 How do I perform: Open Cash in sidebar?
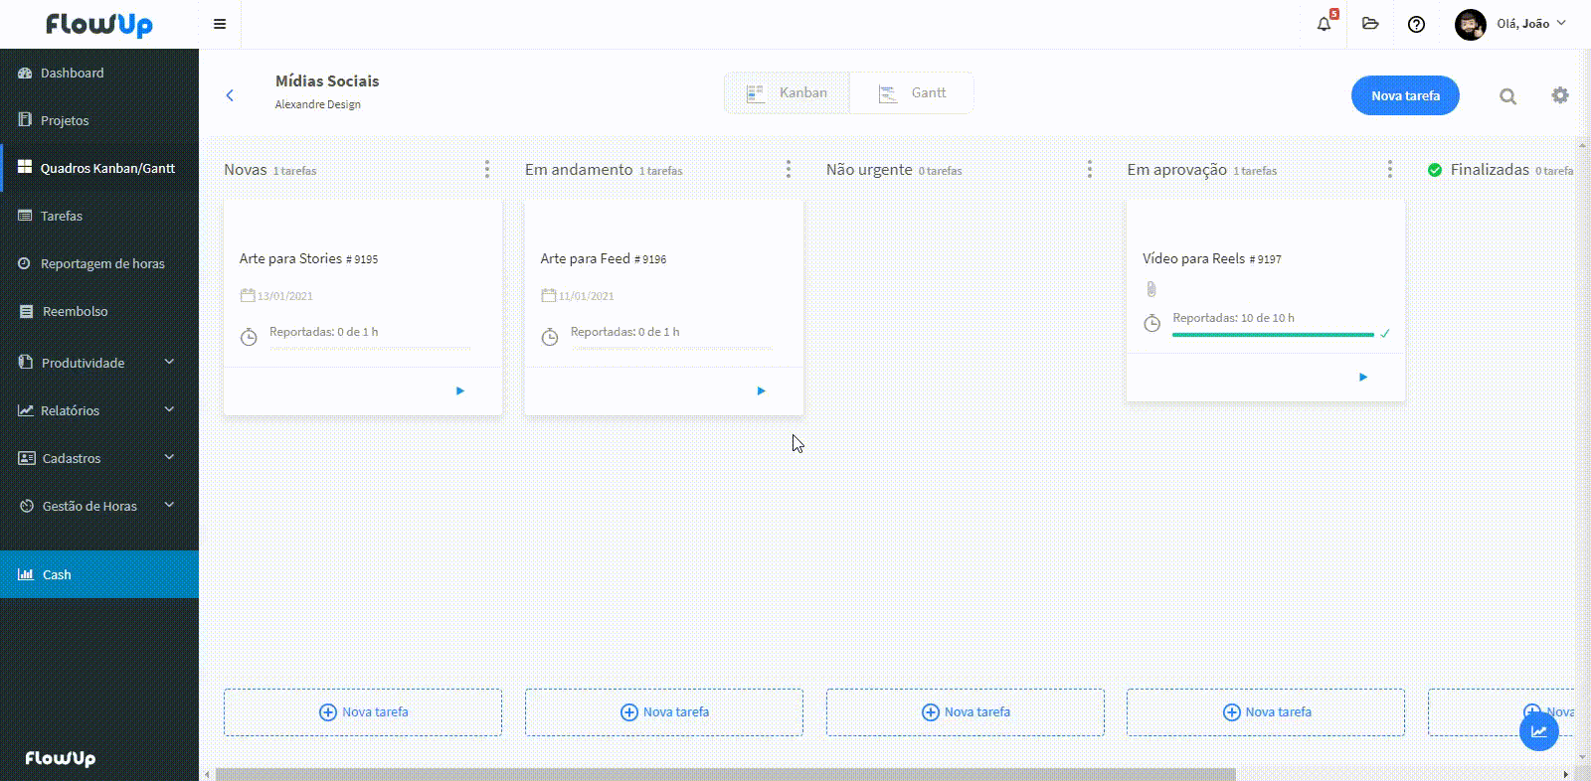click(x=99, y=574)
